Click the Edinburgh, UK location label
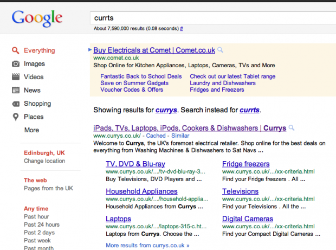The image size is (336, 250). pyautogui.click(x=44, y=153)
